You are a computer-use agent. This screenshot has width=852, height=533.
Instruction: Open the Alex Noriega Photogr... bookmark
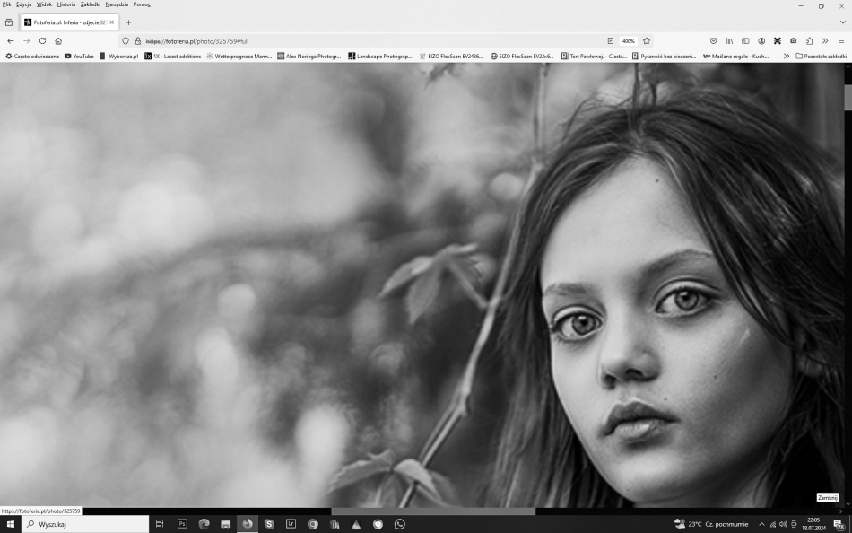coord(309,56)
